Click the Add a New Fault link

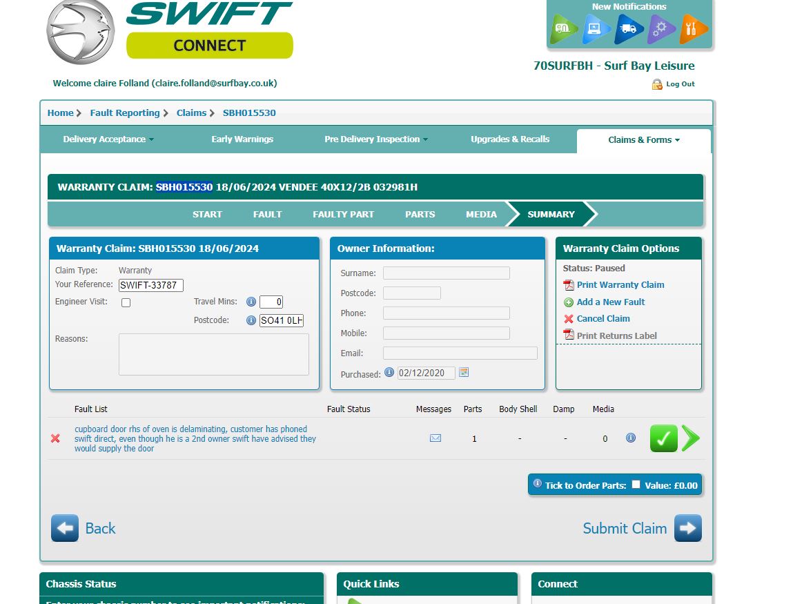(x=611, y=302)
